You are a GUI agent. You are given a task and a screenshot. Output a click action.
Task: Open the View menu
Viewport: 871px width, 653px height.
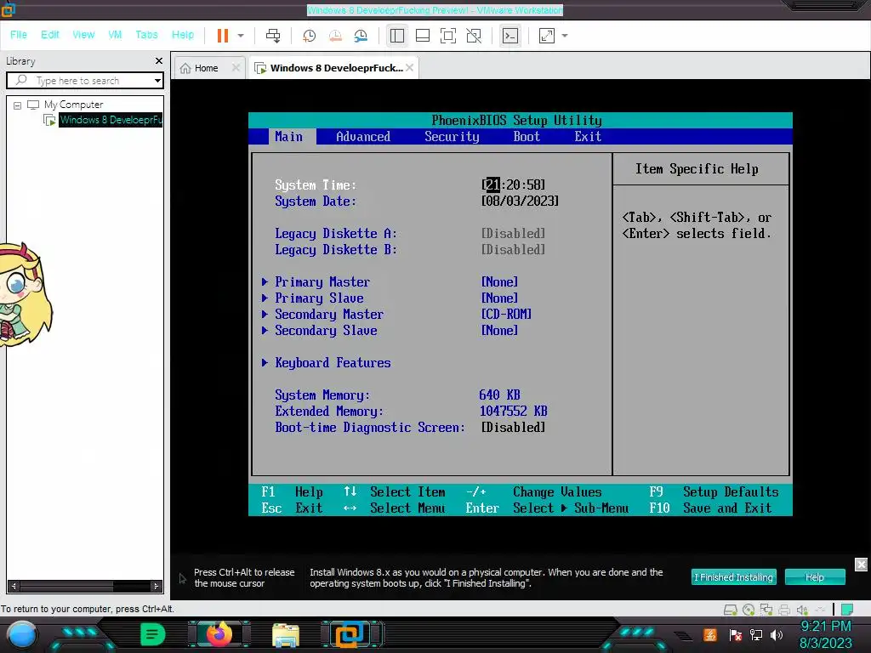tap(83, 34)
